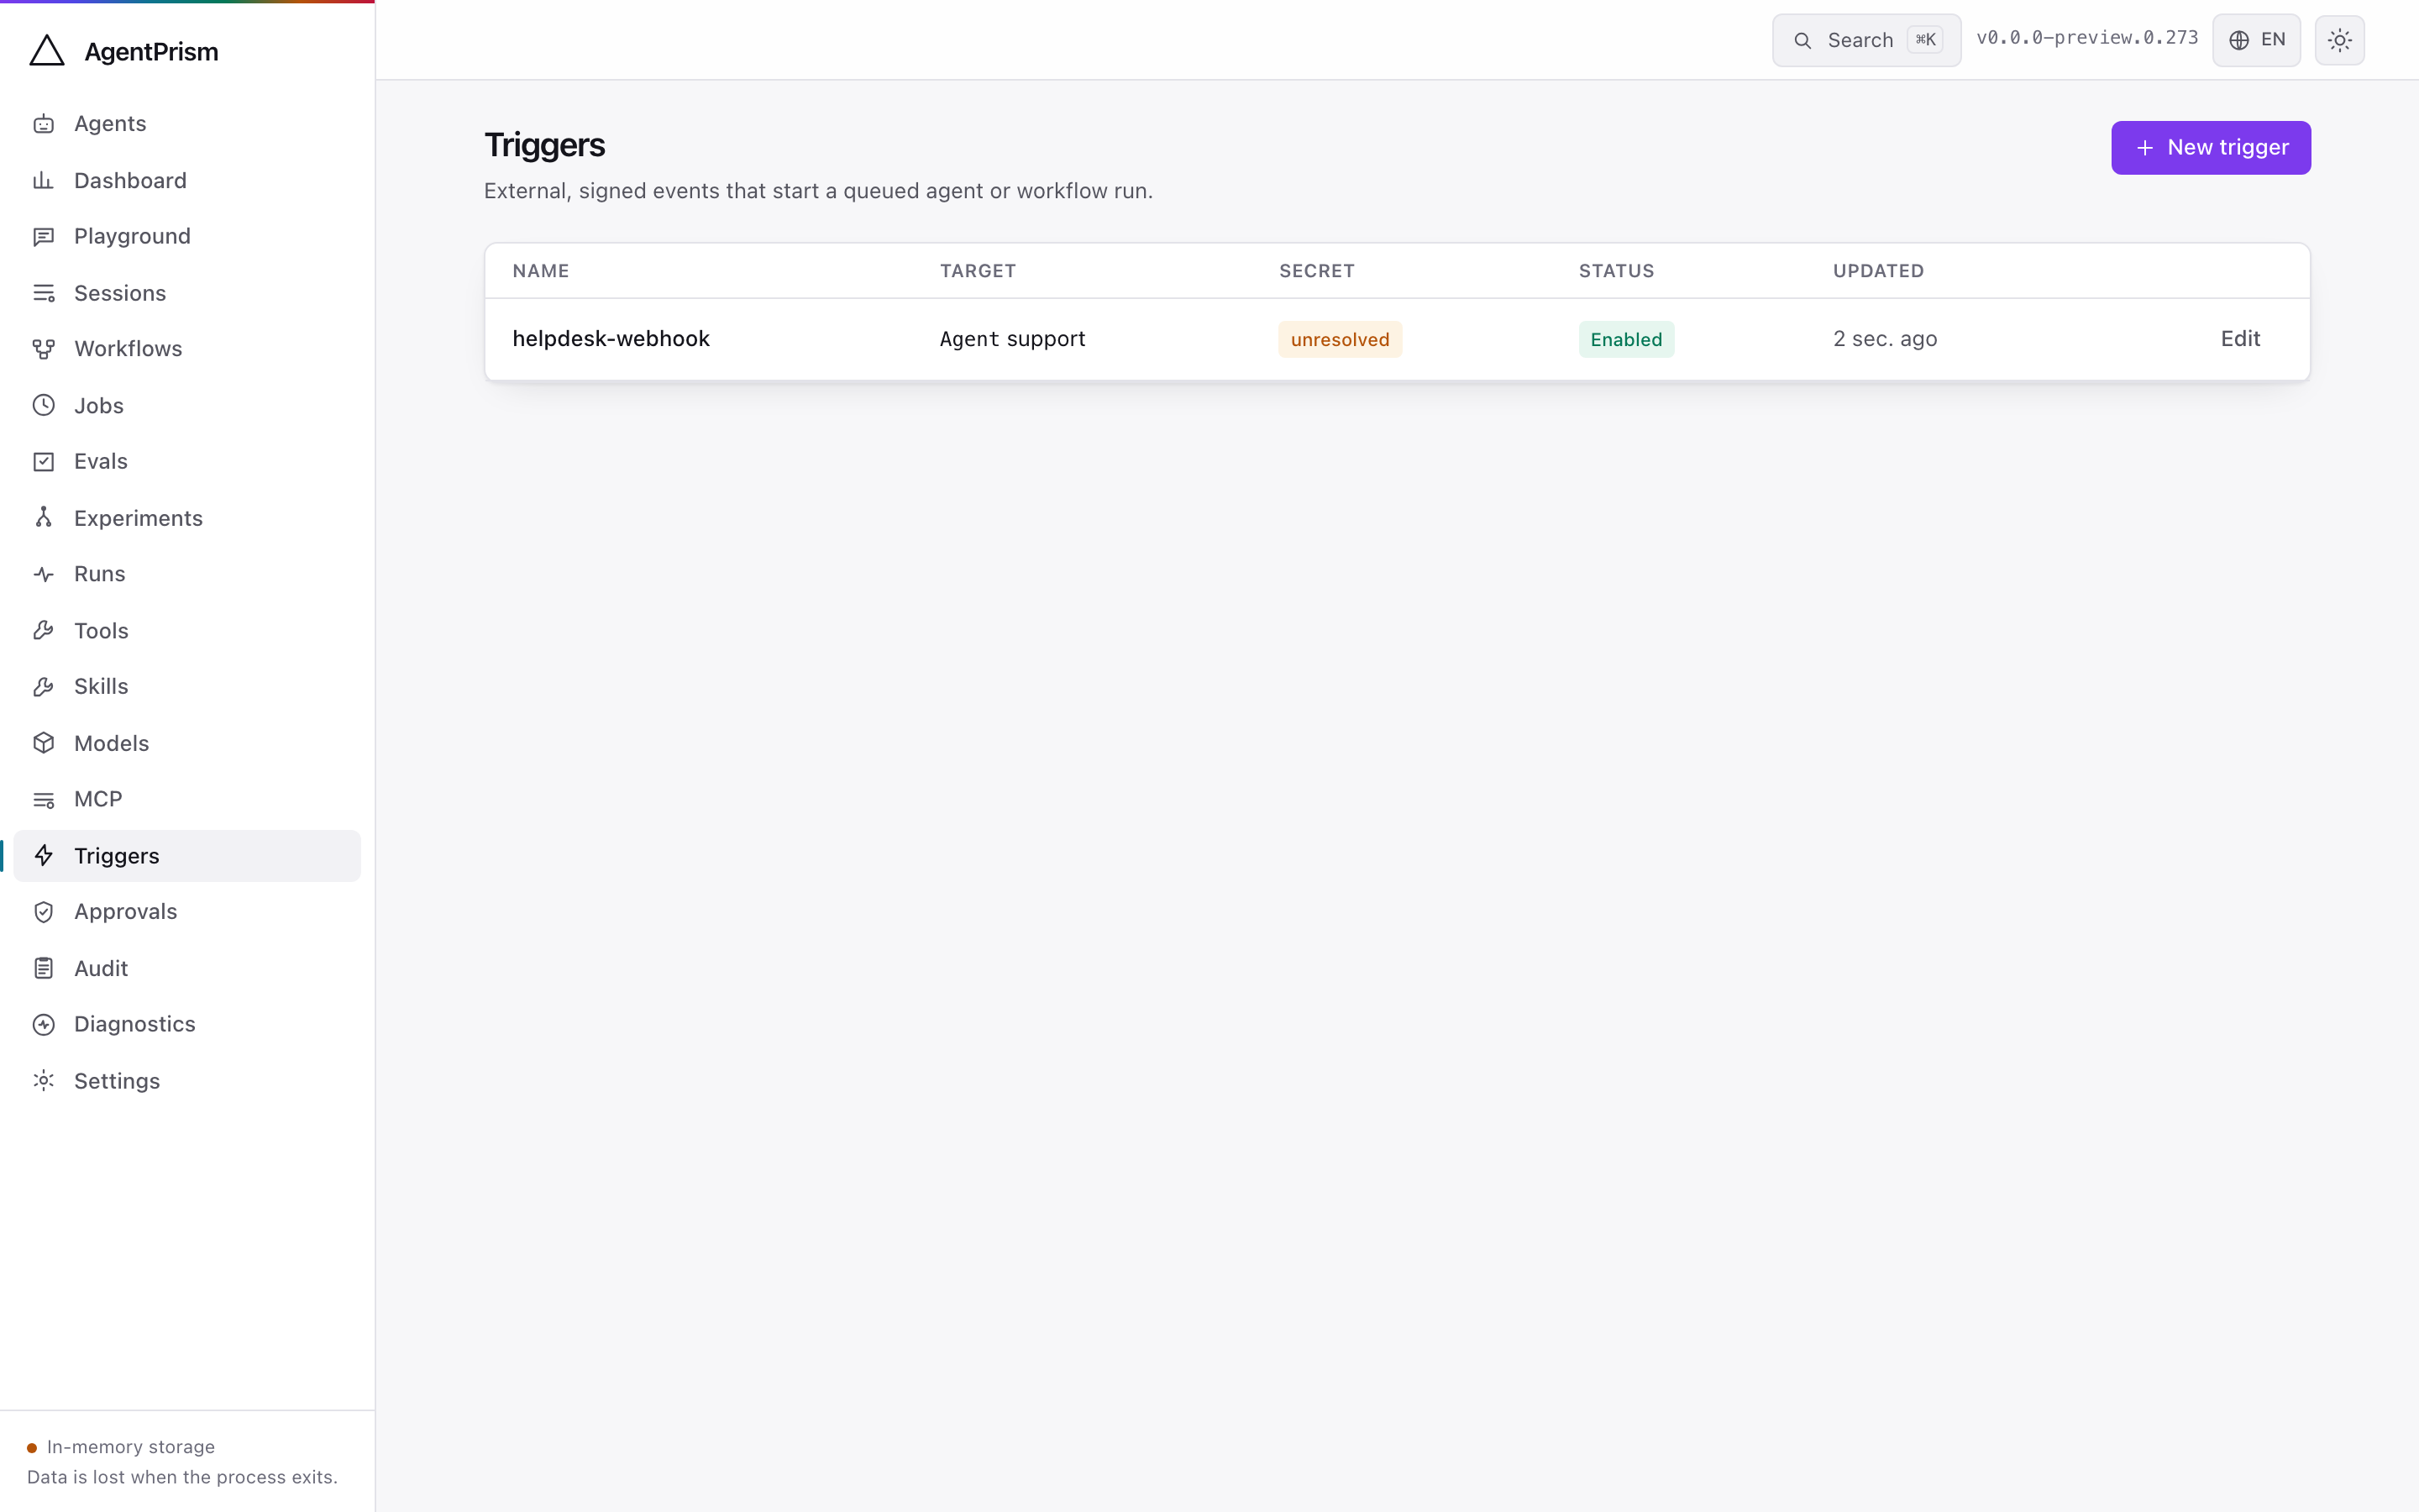Open the EN language selector

point(2256,40)
